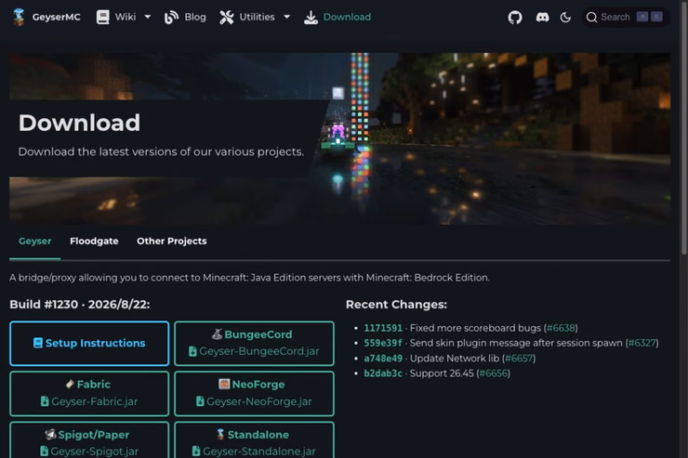Click the Search input field
Viewport: 688px width, 458px height.
pos(626,17)
